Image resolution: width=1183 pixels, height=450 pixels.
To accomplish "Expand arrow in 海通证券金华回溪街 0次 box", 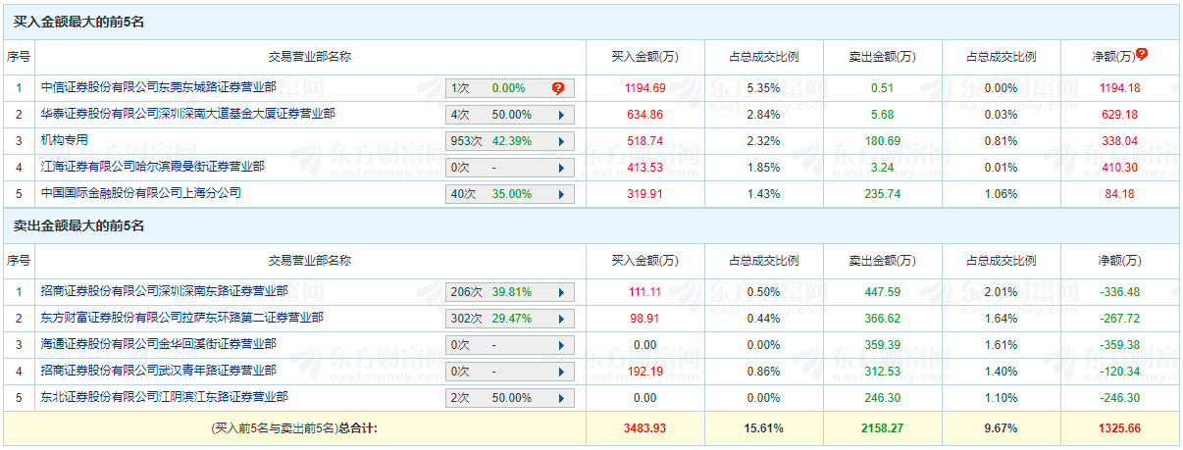I will pos(561,345).
